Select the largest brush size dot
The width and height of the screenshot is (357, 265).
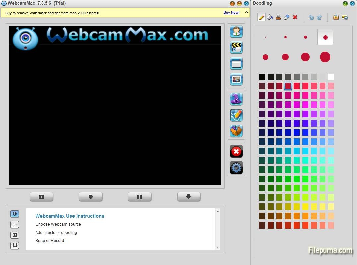(x=325, y=57)
